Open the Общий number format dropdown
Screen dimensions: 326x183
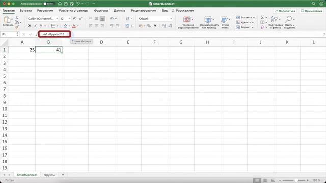tap(171, 19)
